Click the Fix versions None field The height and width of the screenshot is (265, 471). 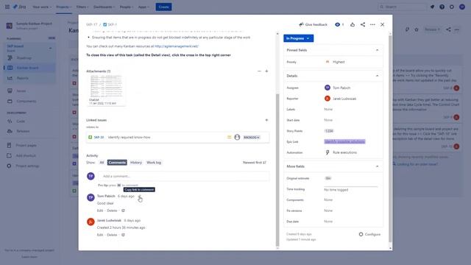coord(328,211)
